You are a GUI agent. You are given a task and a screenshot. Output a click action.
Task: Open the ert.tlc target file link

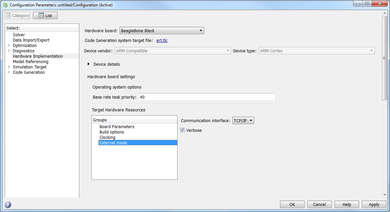[x=162, y=41]
